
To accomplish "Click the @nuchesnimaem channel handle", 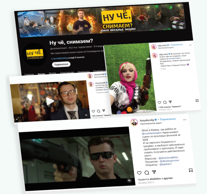I will [x=59, y=48].
